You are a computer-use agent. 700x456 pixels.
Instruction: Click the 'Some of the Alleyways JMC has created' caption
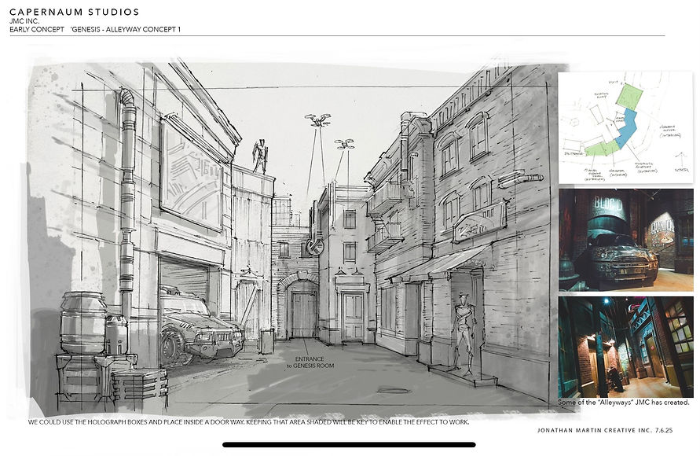tap(624, 402)
